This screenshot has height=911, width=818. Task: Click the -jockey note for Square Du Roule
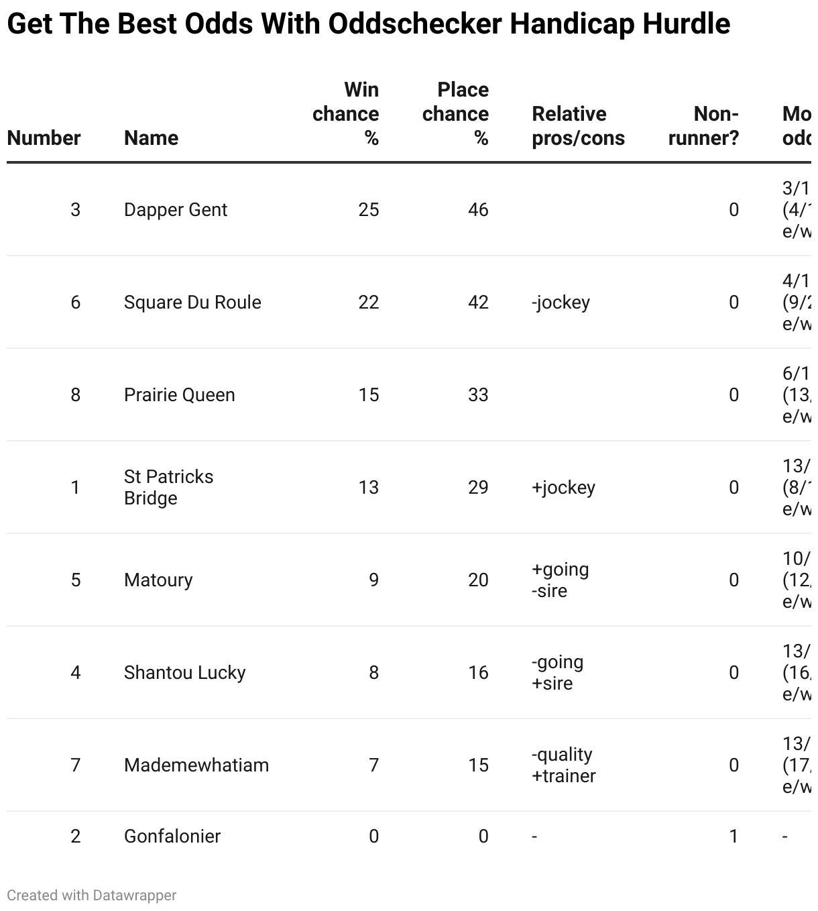click(561, 303)
